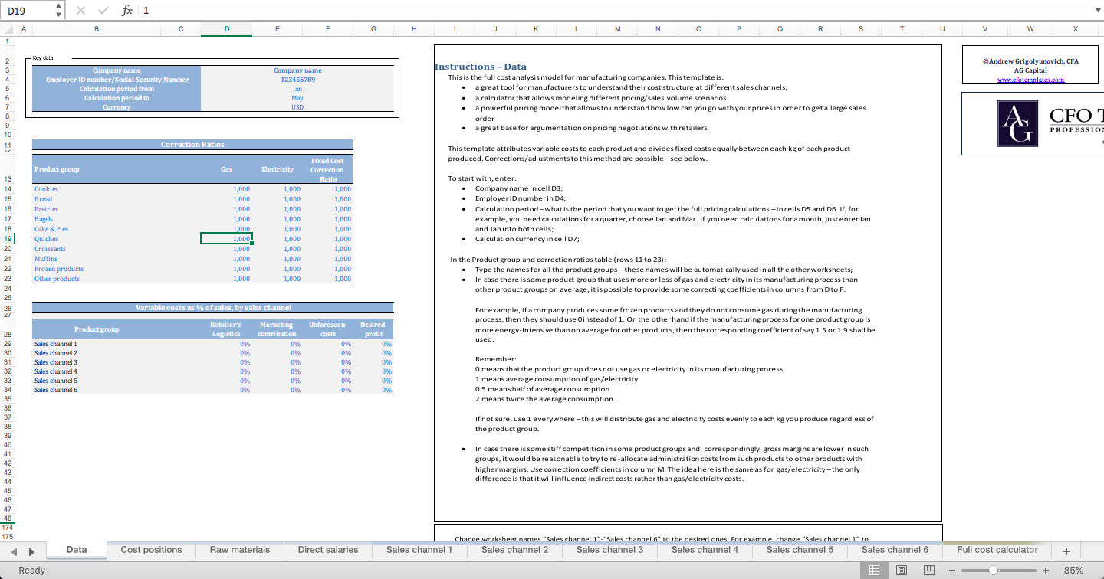Click Andrew Grigolyunovich, CFA credit text
This screenshot has height=579, width=1104.
point(1030,61)
